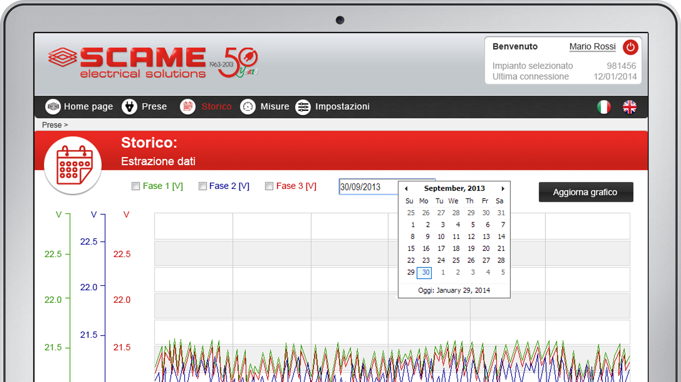Open the Mario Rossi user link

(x=592, y=46)
